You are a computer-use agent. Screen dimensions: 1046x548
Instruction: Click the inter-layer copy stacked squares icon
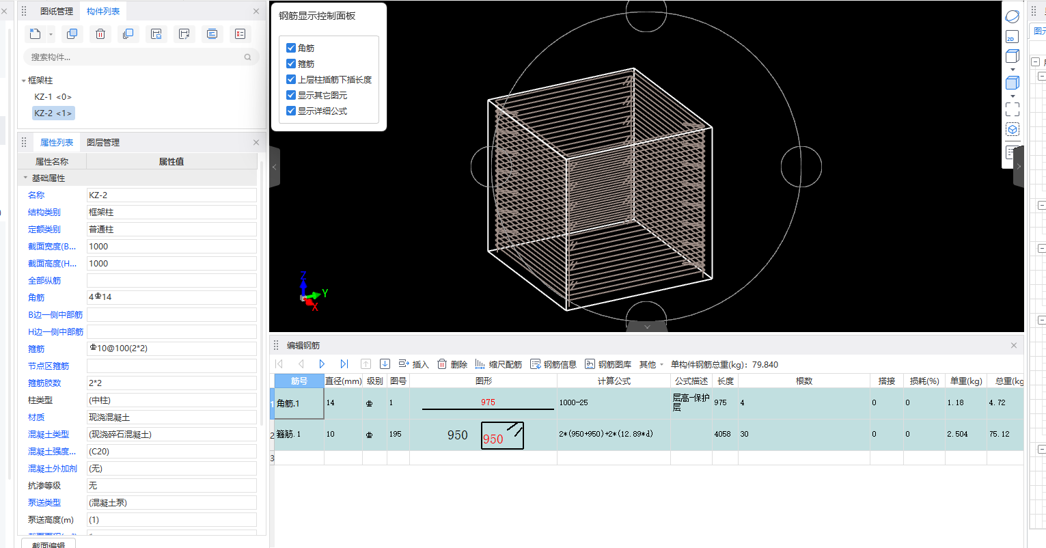(128, 34)
